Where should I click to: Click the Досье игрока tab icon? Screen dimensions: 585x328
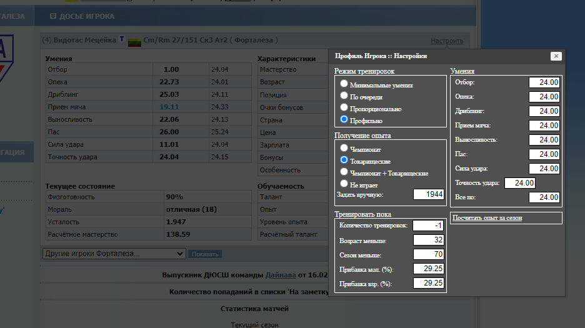pyautogui.click(x=52, y=16)
